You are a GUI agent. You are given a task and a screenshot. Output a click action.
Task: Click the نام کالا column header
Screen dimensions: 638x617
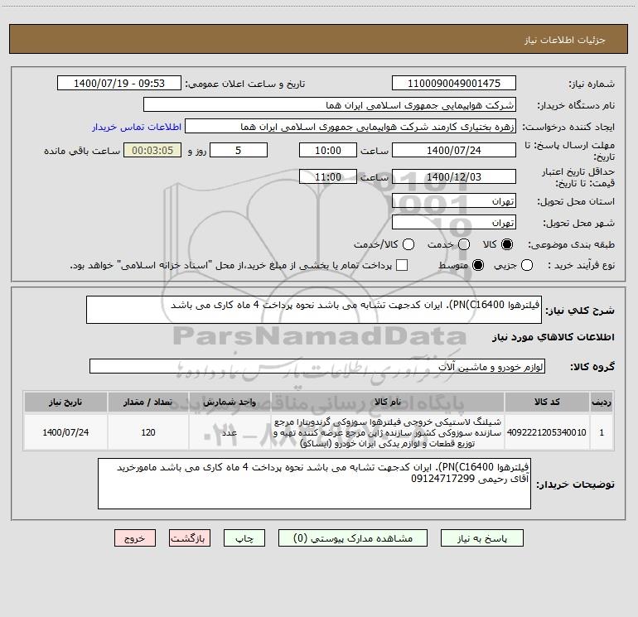point(388,402)
